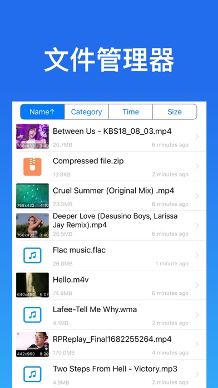Select file name Between Us - KBS18_08_03.mp4
The width and height of the screenshot is (218, 388).
tap(112, 131)
